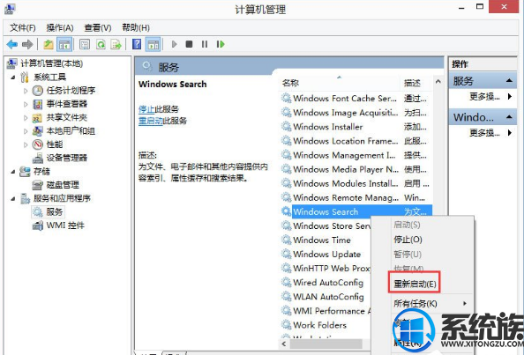Collapse the 服务和应用程序 tree node

click(x=13, y=198)
